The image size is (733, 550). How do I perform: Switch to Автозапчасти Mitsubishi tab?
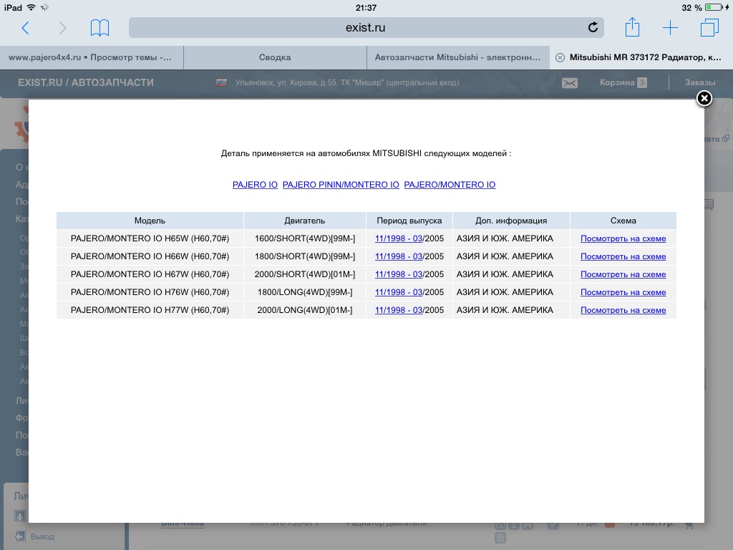[458, 57]
